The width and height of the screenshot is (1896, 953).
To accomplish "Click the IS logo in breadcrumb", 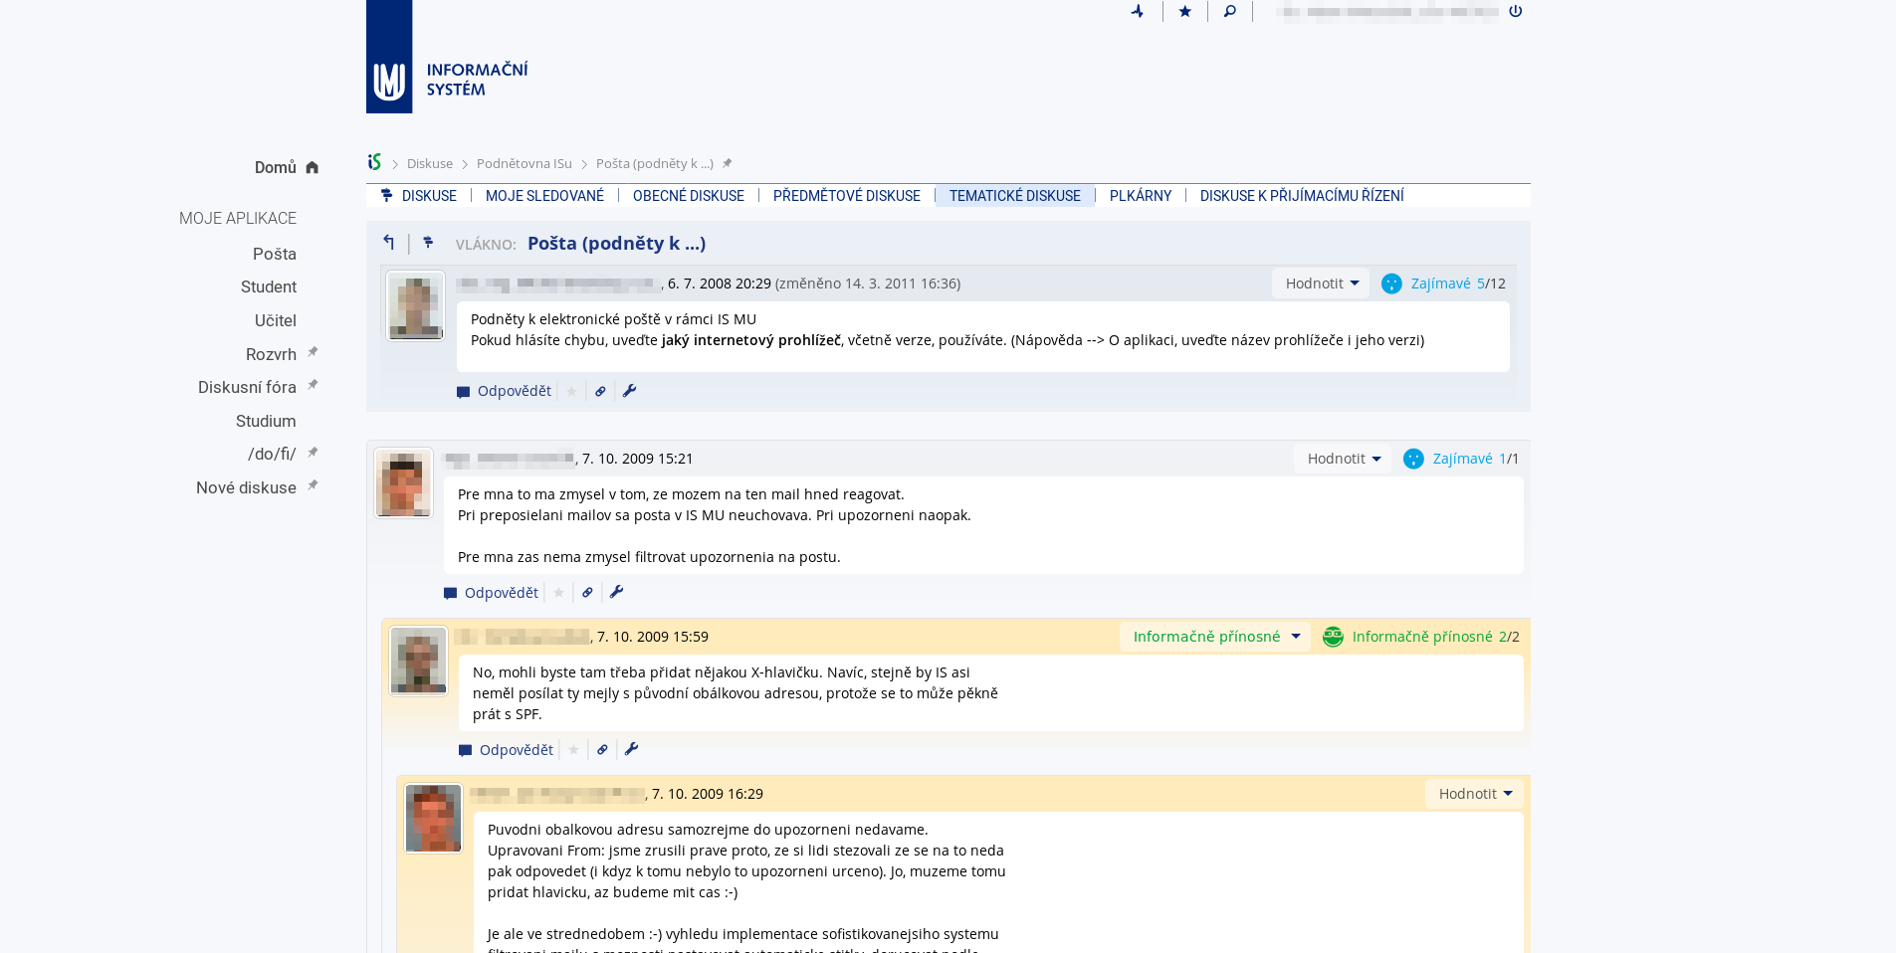I will point(374,163).
